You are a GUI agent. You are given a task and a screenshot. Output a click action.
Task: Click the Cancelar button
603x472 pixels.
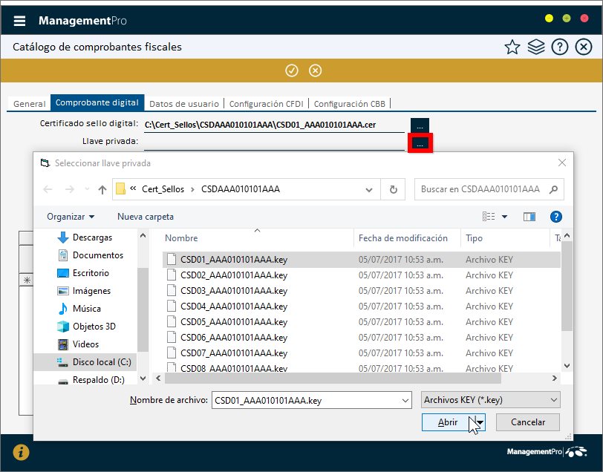point(527,422)
